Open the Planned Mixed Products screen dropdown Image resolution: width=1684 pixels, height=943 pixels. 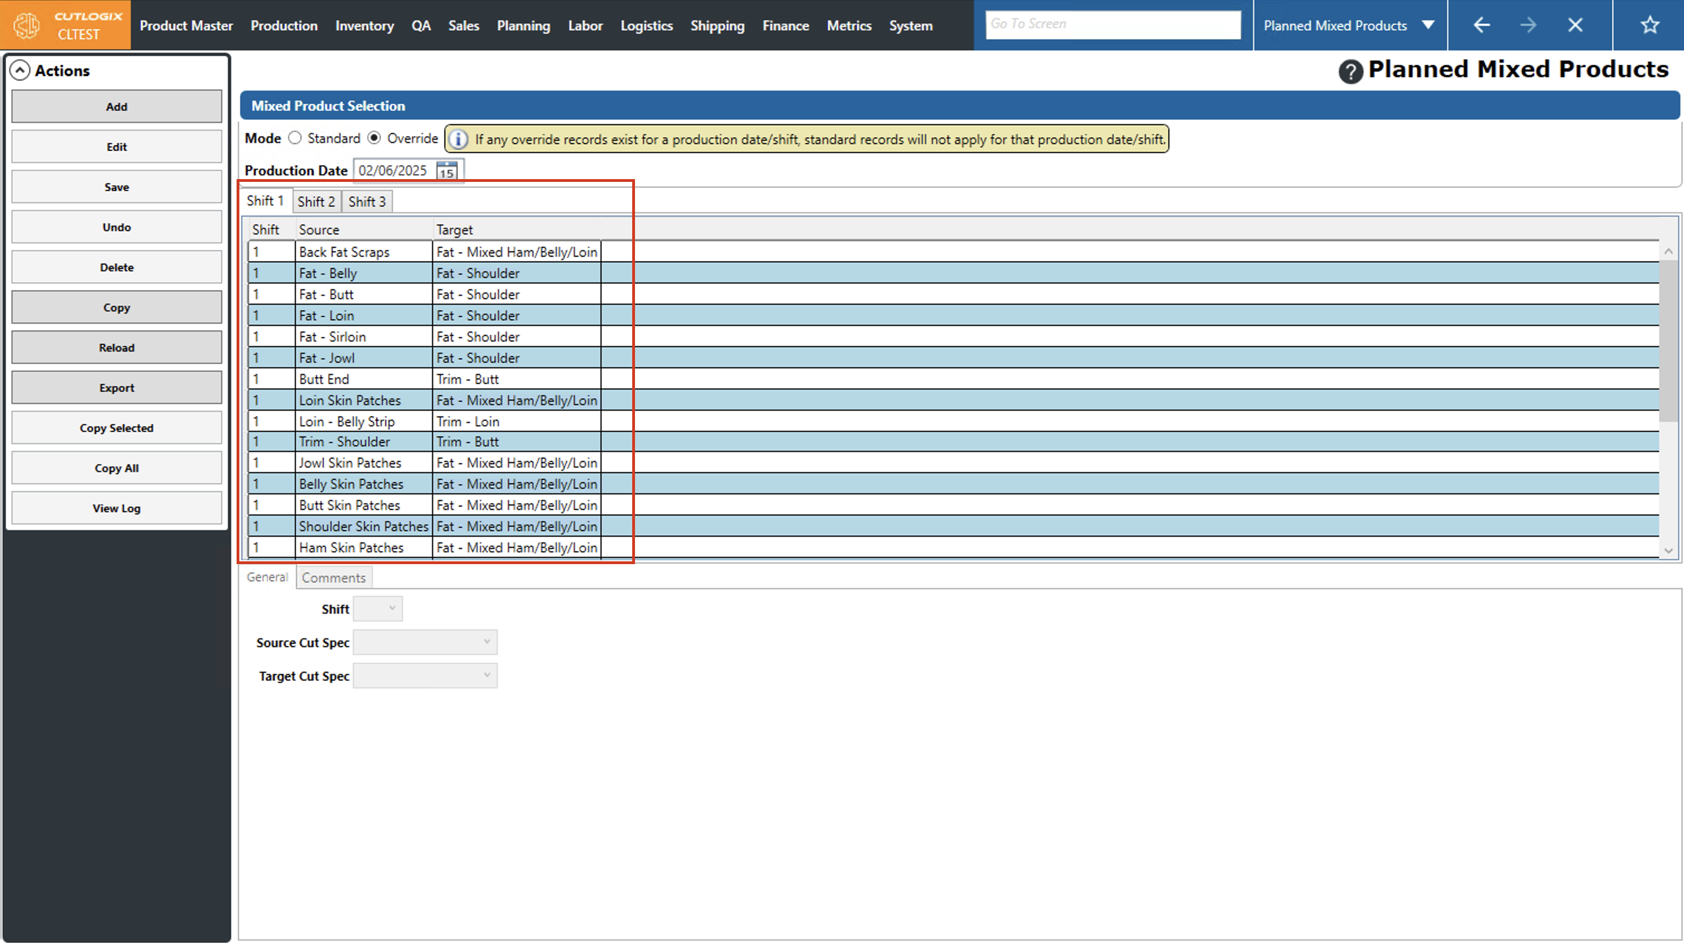pos(1428,26)
